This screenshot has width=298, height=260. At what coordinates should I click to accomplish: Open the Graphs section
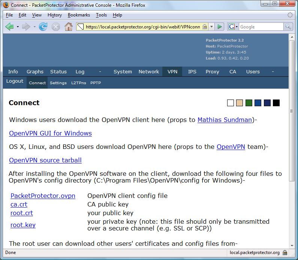[35, 71]
